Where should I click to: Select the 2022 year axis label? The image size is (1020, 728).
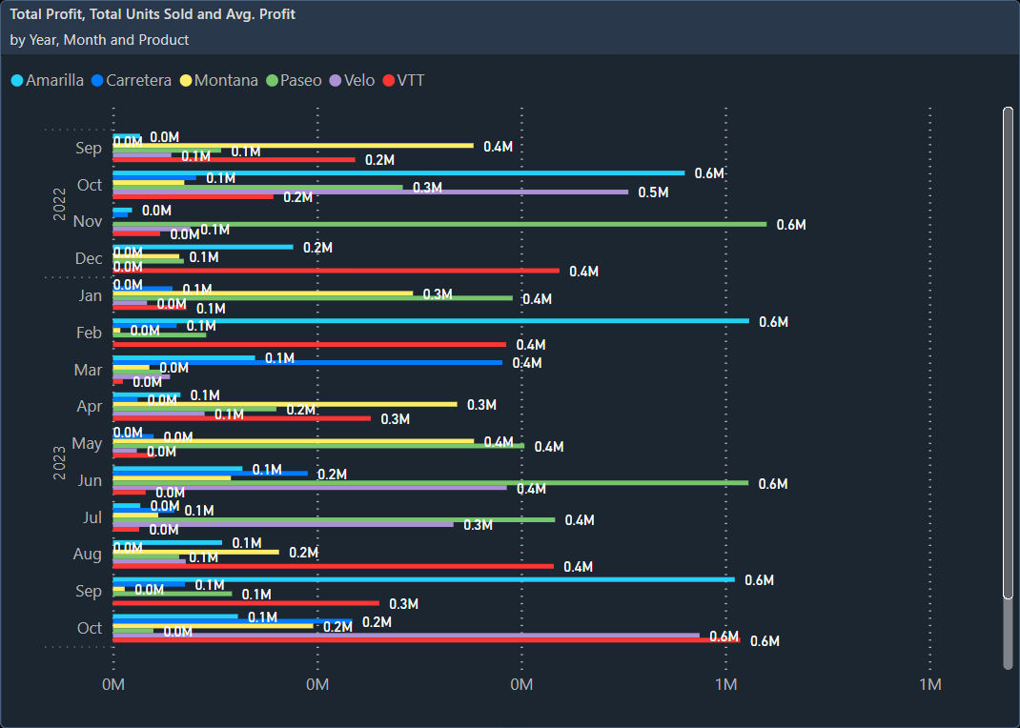(59, 203)
